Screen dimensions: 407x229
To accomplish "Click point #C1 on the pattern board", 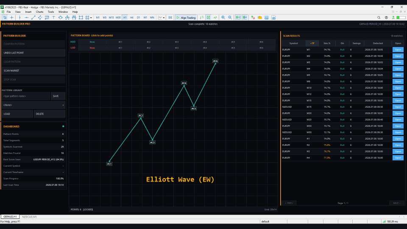I will click(x=109, y=164).
